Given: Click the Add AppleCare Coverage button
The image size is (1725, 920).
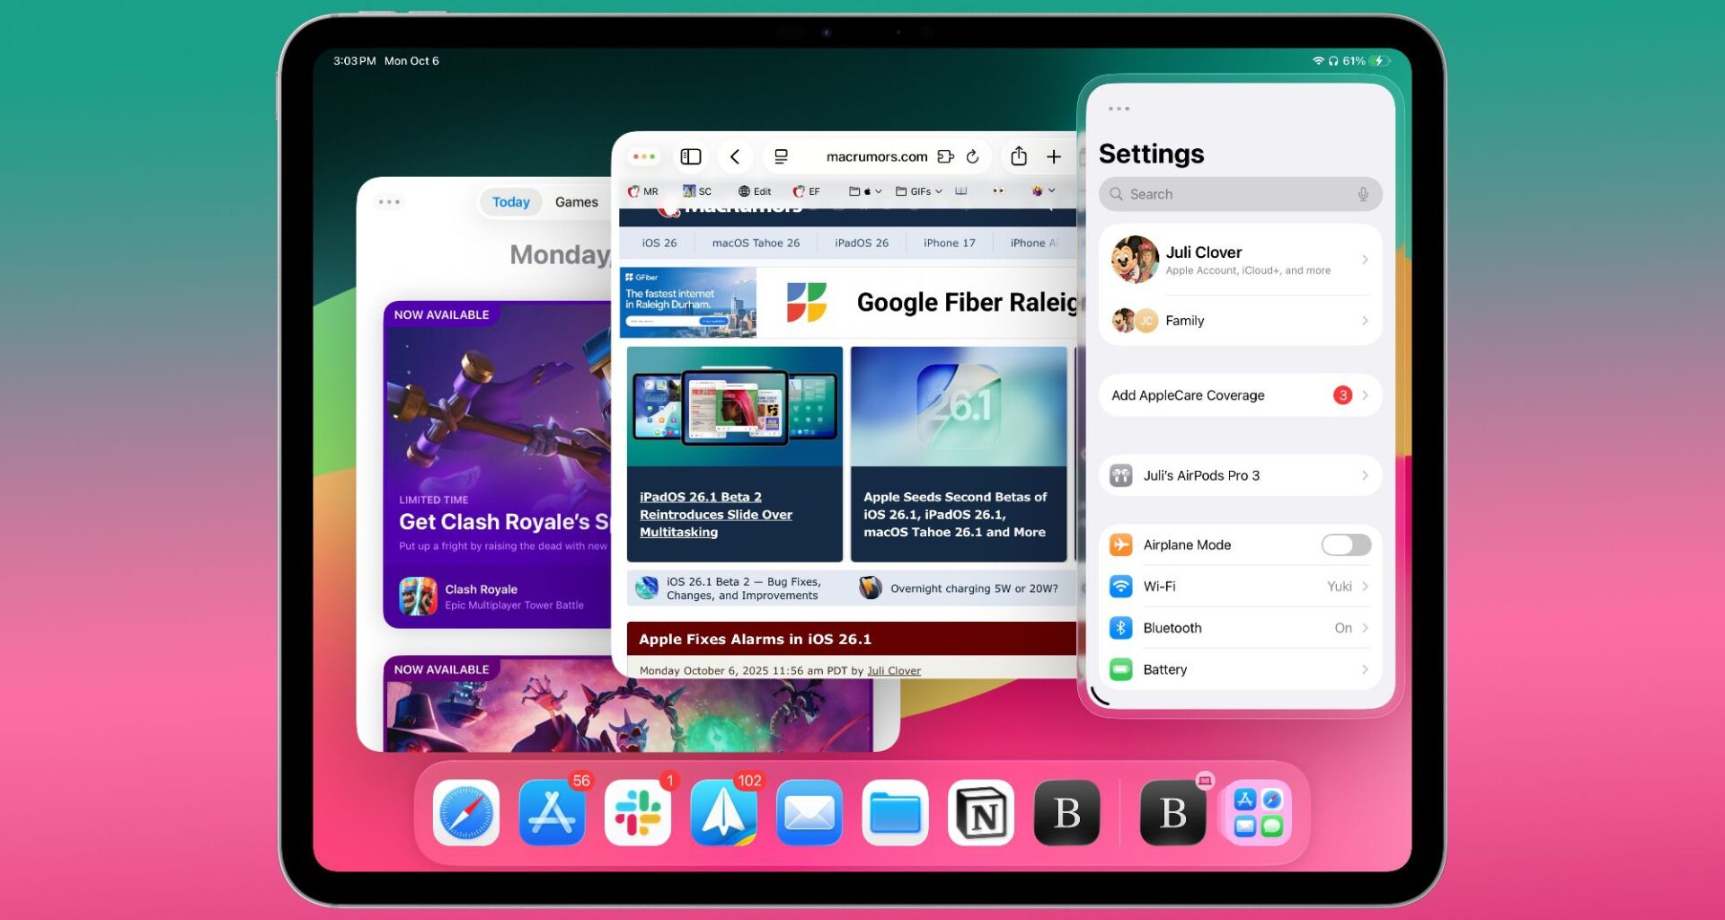Looking at the screenshot, I should point(1240,395).
